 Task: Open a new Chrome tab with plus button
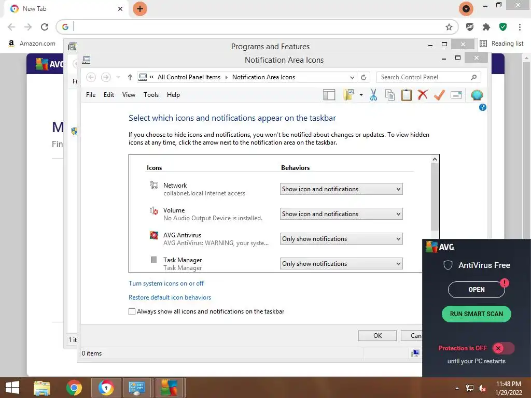click(140, 9)
